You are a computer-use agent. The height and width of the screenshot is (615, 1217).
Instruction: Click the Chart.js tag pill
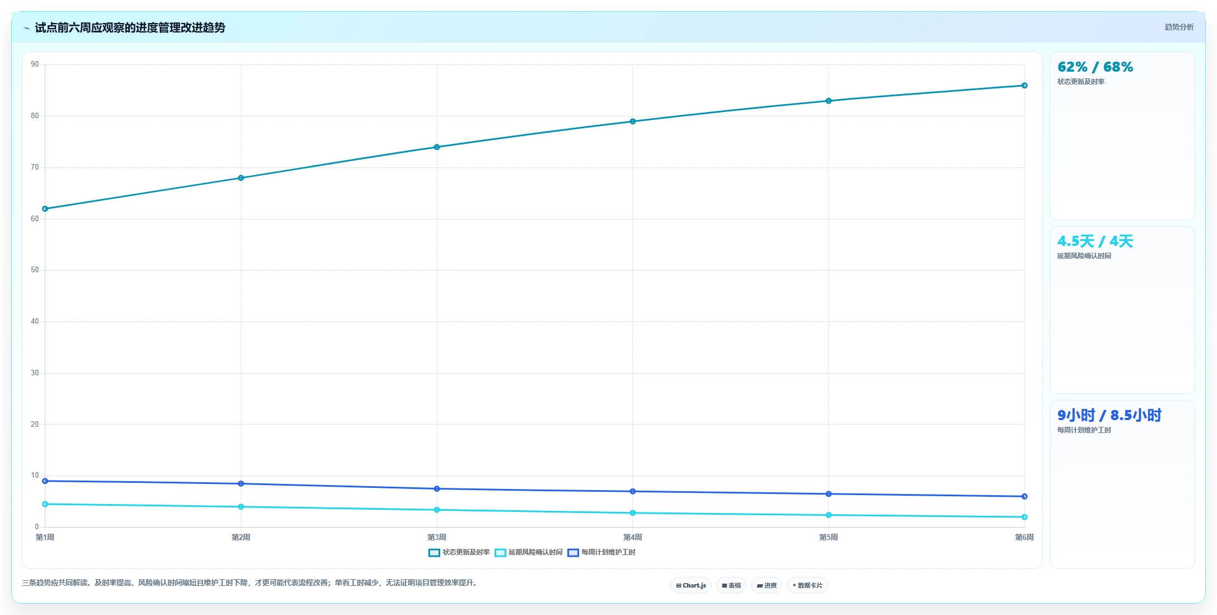[691, 585]
